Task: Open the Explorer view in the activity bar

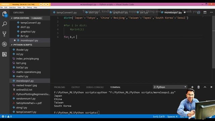Action: tap(4, 14)
